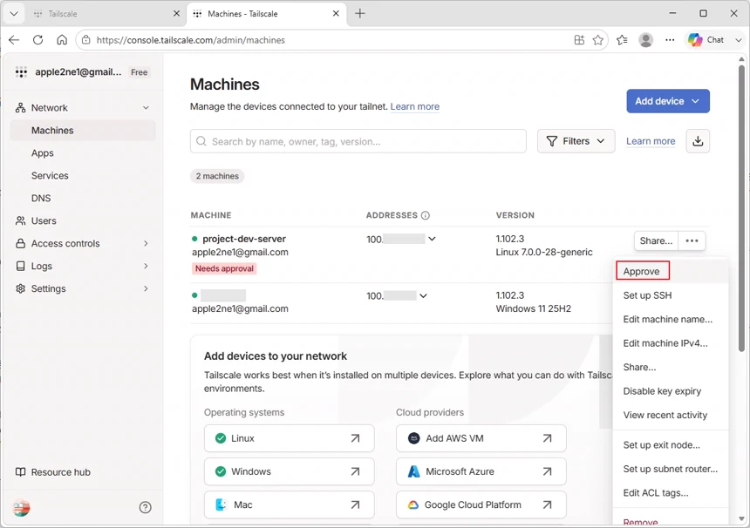Open the Windows install guide card
This screenshot has height=528, width=750.
pos(289,471)
